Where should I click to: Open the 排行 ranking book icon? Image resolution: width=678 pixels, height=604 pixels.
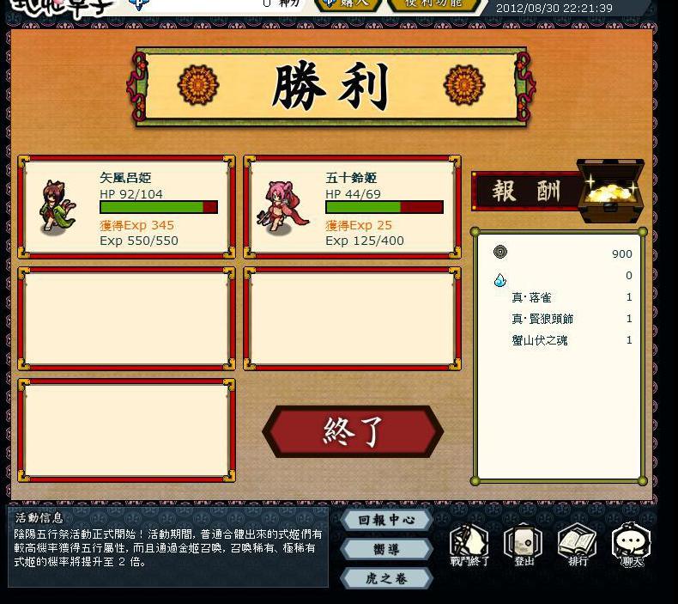(578, 545)
